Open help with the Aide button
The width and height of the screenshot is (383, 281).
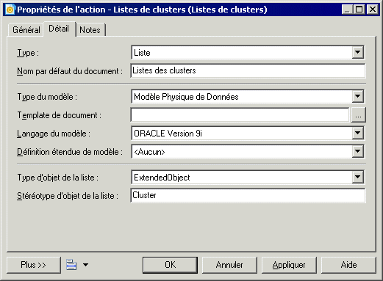pos(348,265)
